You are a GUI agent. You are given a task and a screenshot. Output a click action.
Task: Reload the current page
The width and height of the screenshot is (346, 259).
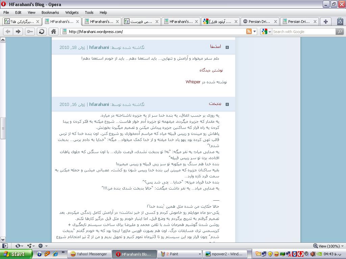click(42, 31)
